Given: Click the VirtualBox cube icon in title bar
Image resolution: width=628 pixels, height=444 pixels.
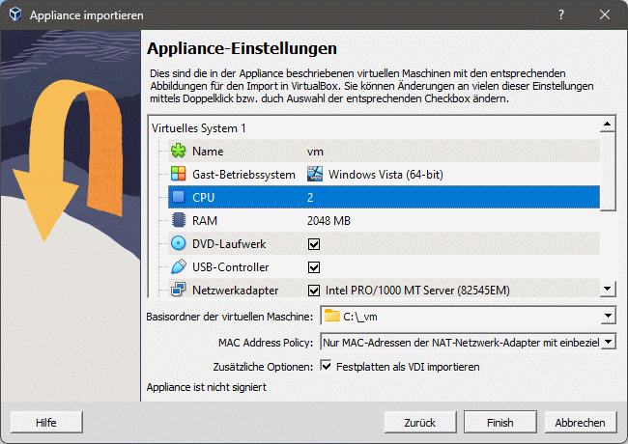Looking at the screenshot, I should 15,15.
